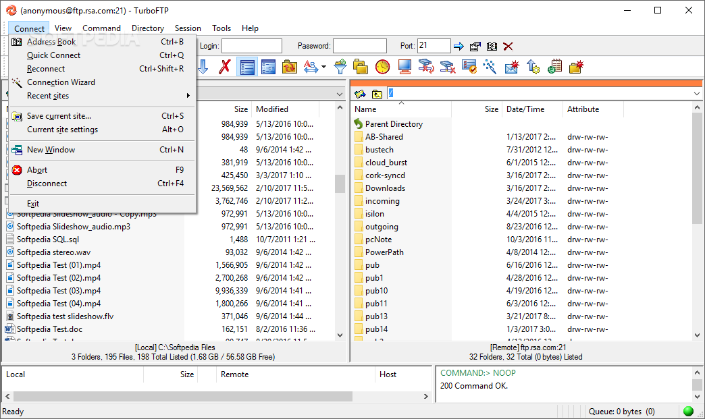Click the email notification envelope icon
This screenshot has width=705, height=419.
(512, 67)
